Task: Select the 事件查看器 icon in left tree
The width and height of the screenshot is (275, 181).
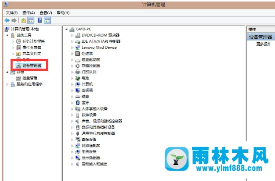Action: pos(19,48)
